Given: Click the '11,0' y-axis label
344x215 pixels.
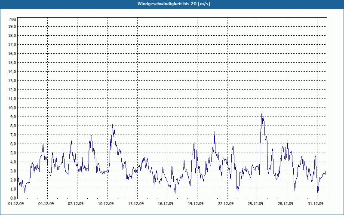Looking at the screenshot, I should click(x=12, y=99).
